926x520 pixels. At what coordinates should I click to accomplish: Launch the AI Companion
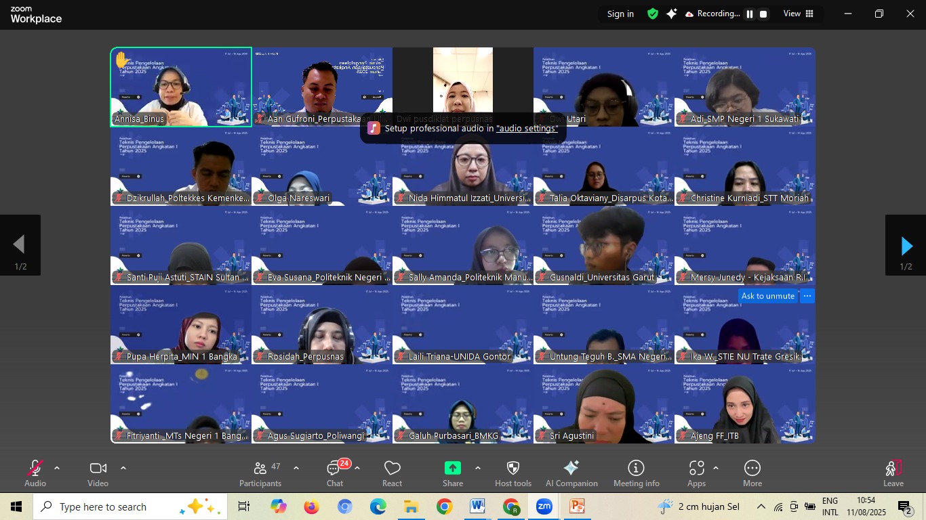click(571, 473)
